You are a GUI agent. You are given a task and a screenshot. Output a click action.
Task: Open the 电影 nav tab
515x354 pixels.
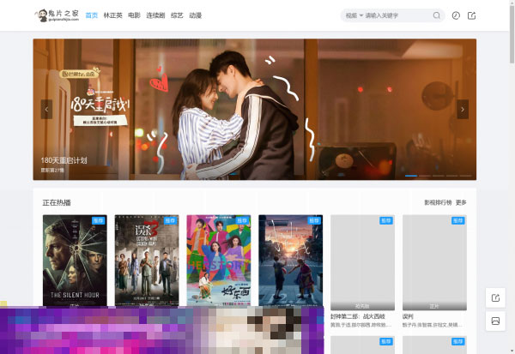(134, 15)
